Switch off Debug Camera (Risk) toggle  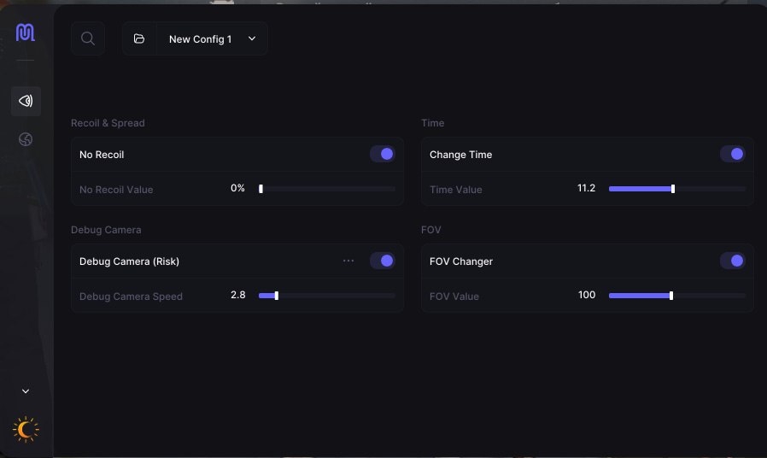pos(383,261)
